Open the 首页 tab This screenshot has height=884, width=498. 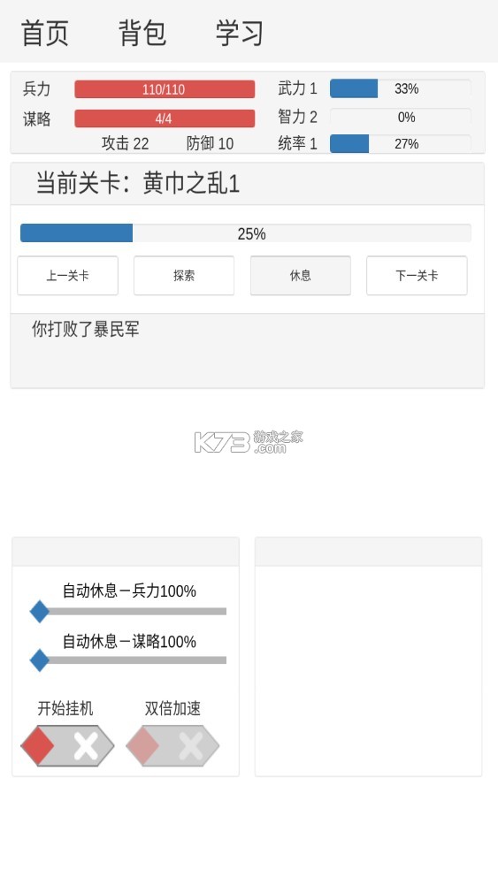point(45,32)
